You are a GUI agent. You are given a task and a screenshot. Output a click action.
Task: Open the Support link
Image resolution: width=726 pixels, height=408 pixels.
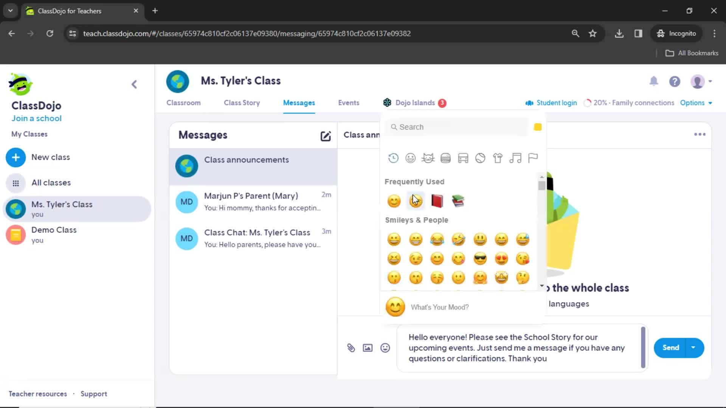(x=94, y=394)
